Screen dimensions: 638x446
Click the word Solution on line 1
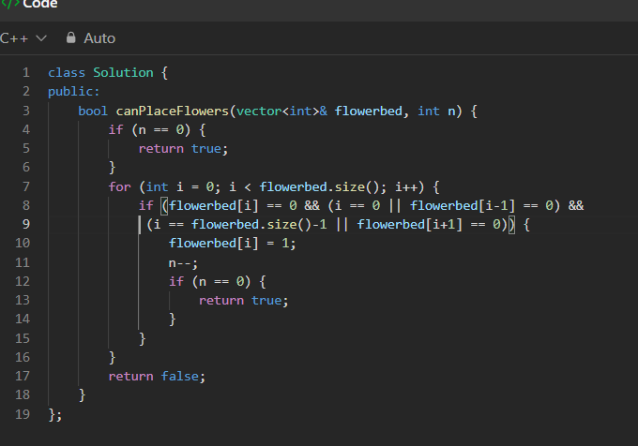(x=123, y=73)
